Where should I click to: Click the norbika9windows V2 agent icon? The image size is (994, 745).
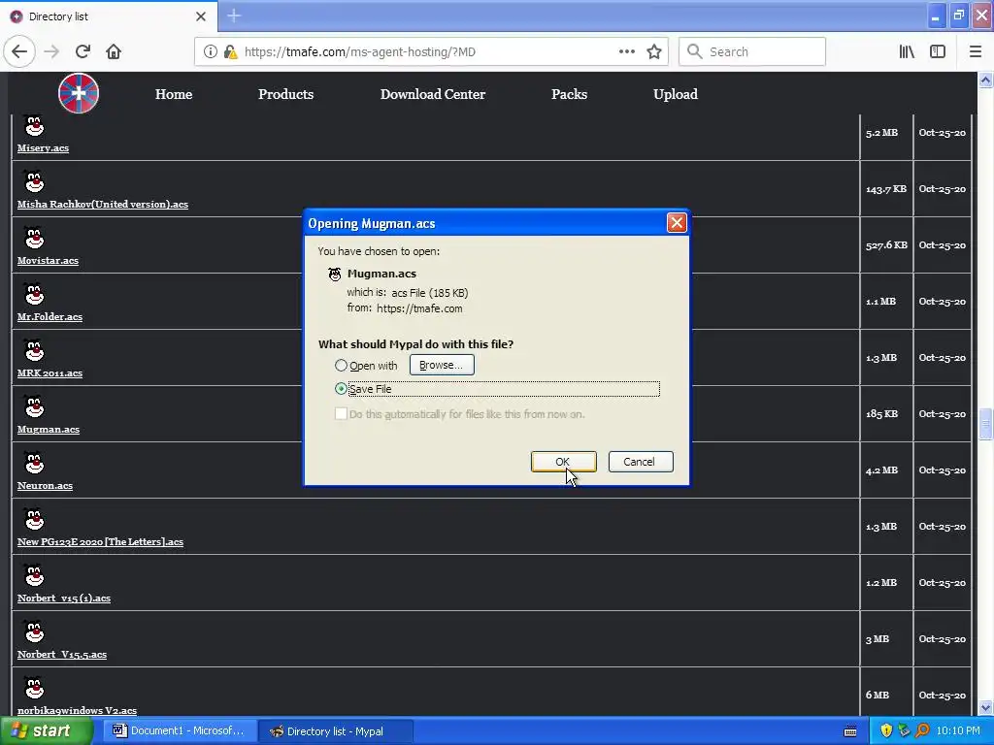point(34,688)
